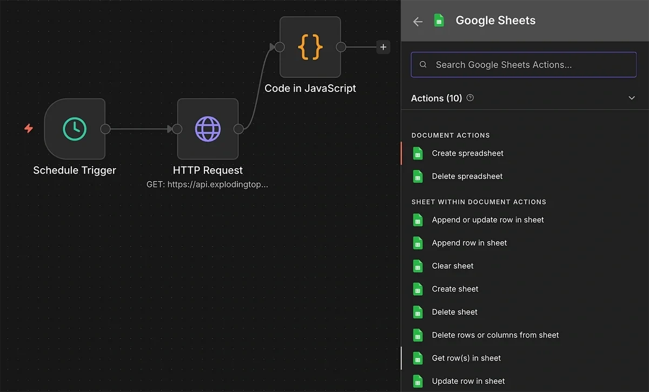
Task: Select the Schedule Trigger clock icon
Action: click(x=75, y=129)
